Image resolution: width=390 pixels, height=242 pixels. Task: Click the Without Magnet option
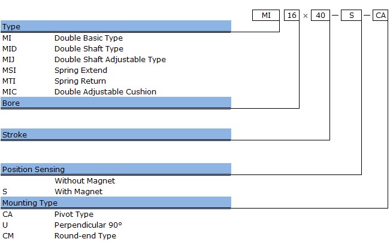pos(84,180)
